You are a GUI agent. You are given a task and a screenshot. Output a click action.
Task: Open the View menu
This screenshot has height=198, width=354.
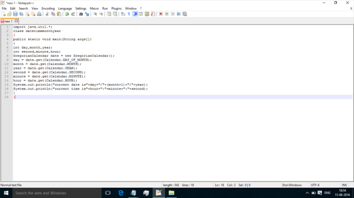34,8
